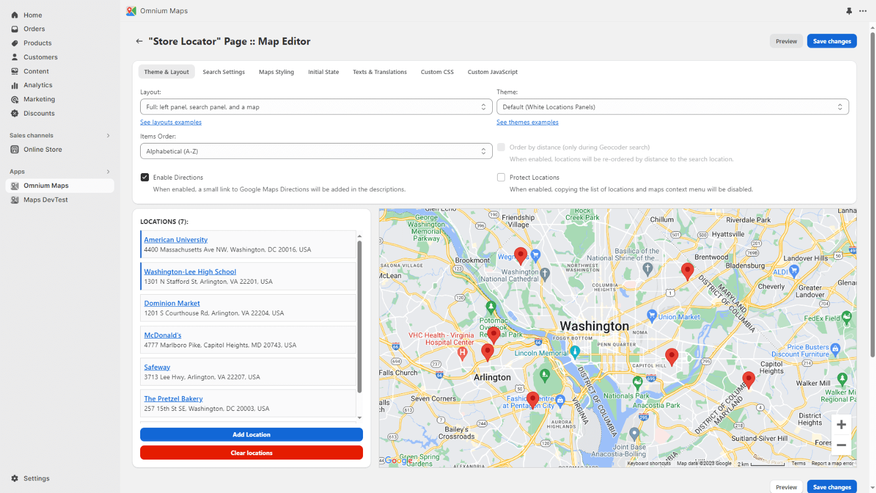This screenshot has width=876, height=493.
Task: Click the Analytics bar chart icon
Action: coord(15,85)
